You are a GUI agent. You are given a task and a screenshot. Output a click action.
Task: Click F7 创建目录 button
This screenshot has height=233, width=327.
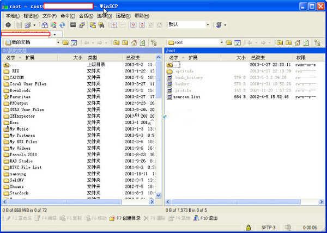click(x=125, y=218)
